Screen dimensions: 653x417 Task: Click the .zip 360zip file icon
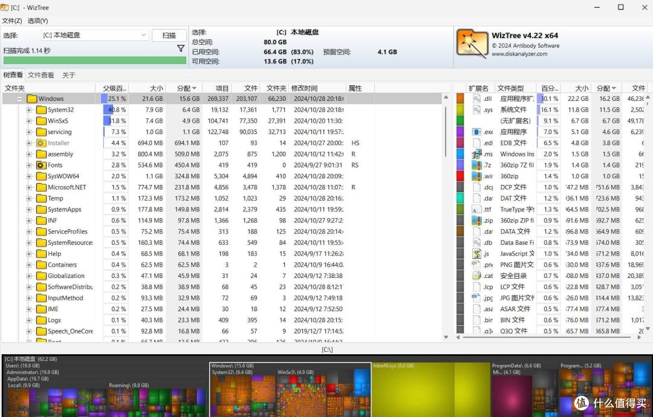(477, 221)
